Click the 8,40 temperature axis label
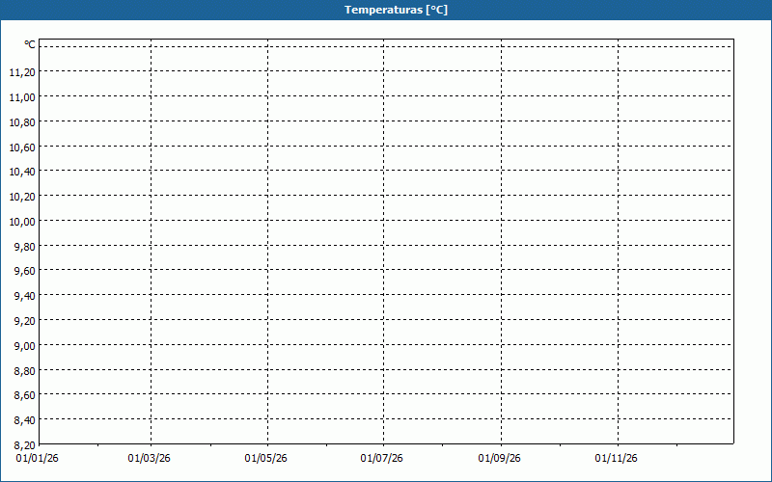The height and width of the screenshot is (482, 772). [24, 420]
